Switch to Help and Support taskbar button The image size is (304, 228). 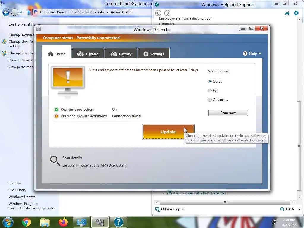(x=118, y=222)
